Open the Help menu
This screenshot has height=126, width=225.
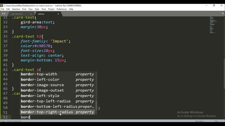pyautogui.click(x=71, y=9)
